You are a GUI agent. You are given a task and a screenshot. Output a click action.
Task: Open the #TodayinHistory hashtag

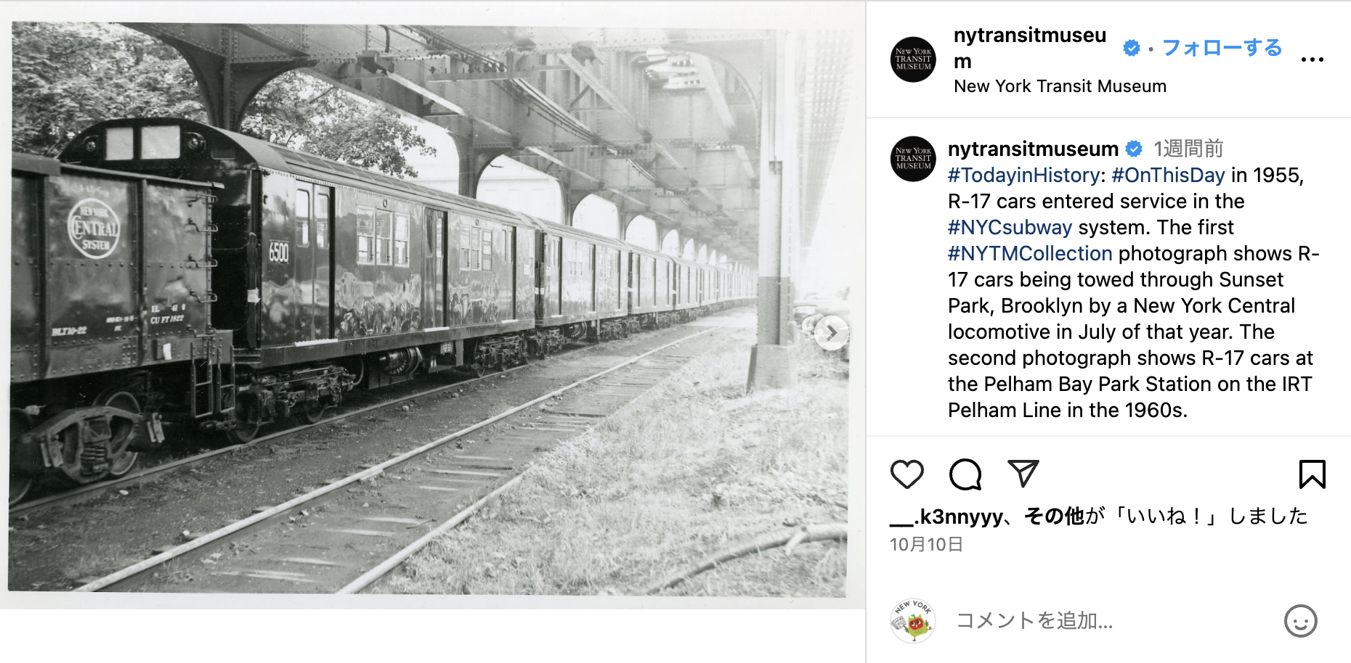(1024, 176)
